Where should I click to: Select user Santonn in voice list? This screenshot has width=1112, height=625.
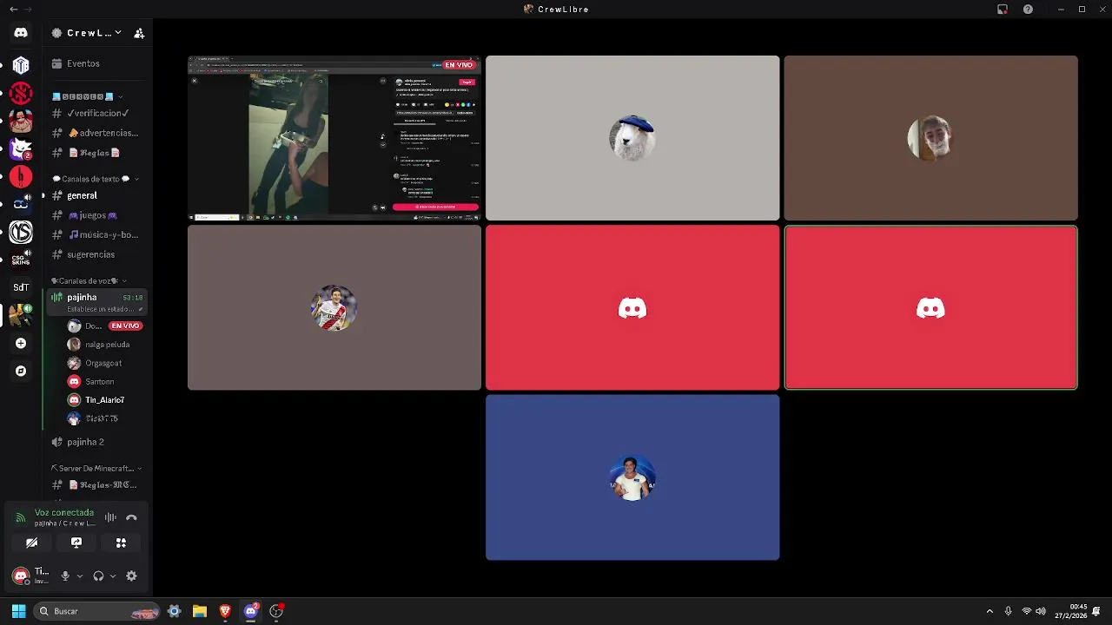pos(104,381)
